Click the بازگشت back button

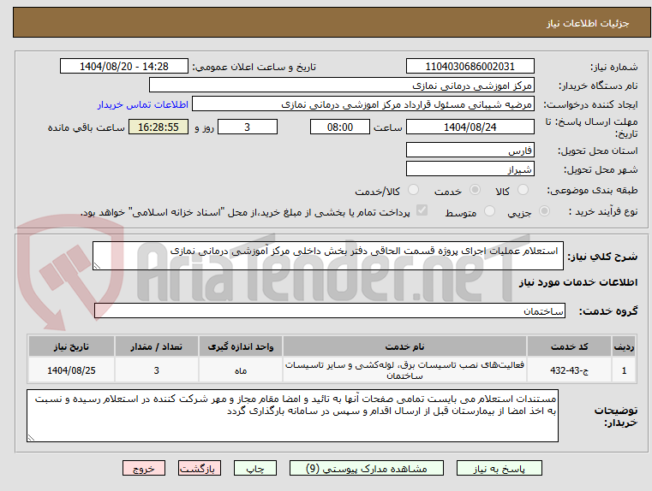(199, 468)
